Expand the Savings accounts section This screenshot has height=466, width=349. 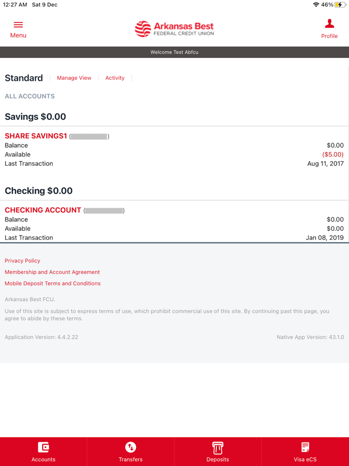(x=35, y=116)
